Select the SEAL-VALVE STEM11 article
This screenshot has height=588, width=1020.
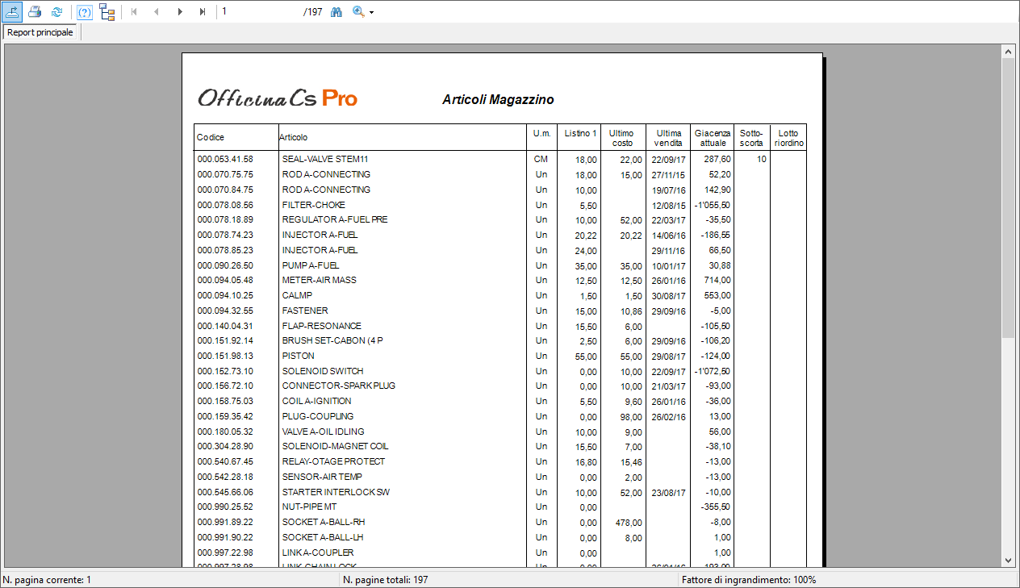[x=325, y=160]
